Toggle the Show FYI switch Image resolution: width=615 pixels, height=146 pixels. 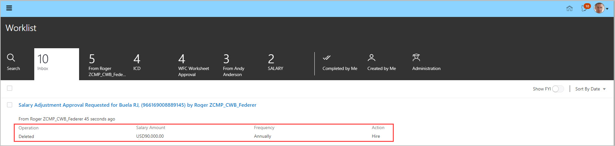[557, 89]
